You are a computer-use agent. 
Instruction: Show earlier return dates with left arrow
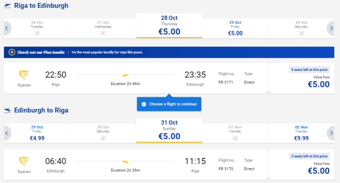pyautogui.click(x=7, y=133)
